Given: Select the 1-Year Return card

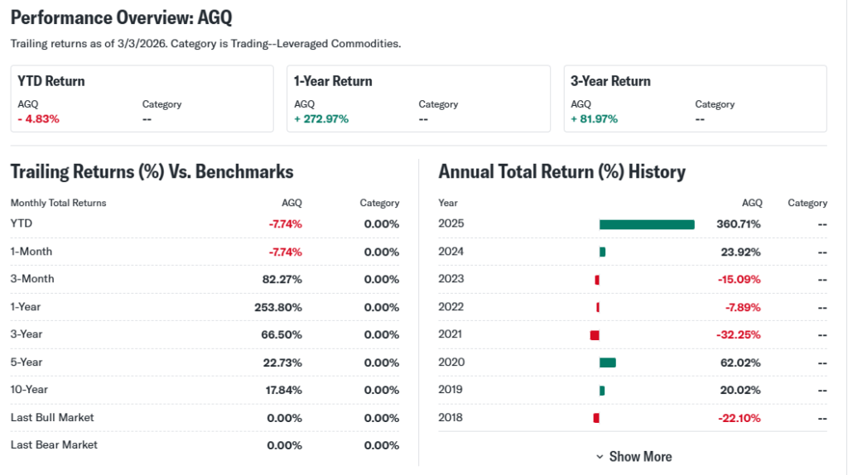Looking at the screenshot, I should tap(418, 98).
